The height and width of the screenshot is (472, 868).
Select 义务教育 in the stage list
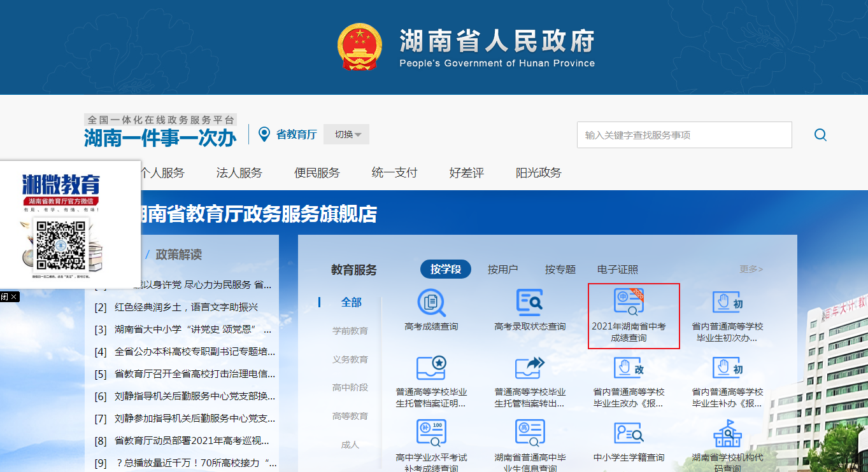[x=350, y=359]
